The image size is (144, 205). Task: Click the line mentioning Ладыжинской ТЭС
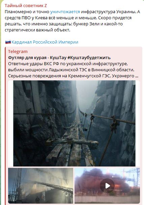point(71,70)
